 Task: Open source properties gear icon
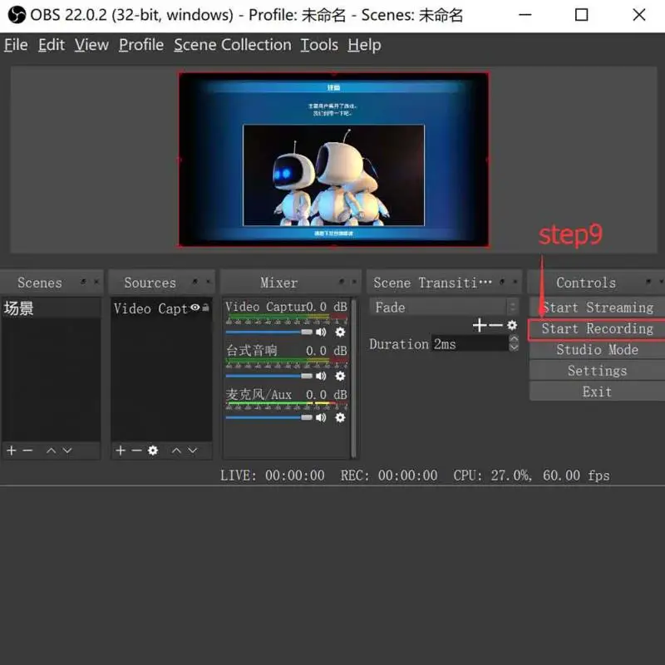click(x=153, y=450)
